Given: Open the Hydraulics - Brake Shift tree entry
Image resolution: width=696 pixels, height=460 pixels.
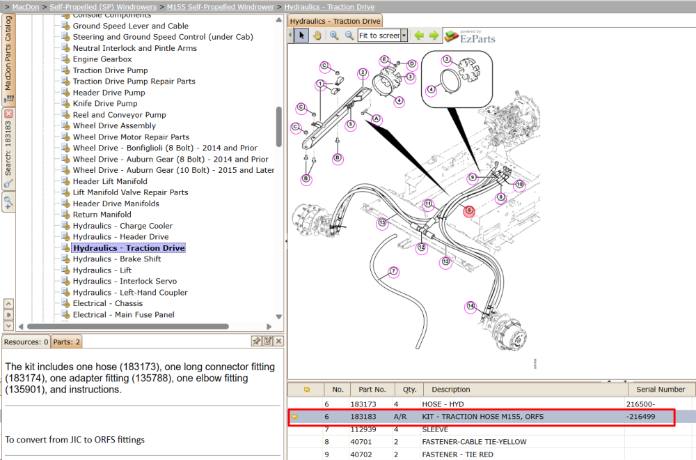Looking at the screenshot, I should pyautogui.click(x=117, y=259).
